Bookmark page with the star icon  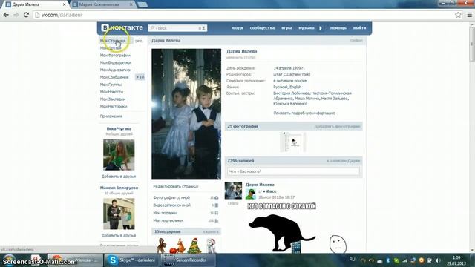[x=458, y=15]
